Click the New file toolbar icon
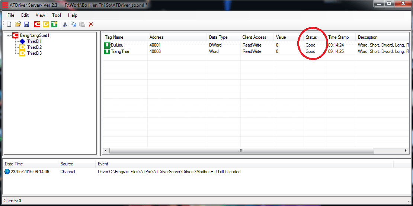Image resolution: width=413 pixels, height=206 pixels. coord(9,24)
